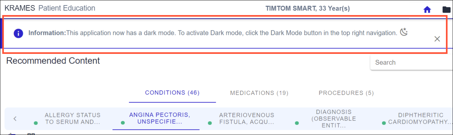Go to the Home page icon
The height and width of the screenshot is (135, 453).
pyautogui.click(x=427, y=10)
